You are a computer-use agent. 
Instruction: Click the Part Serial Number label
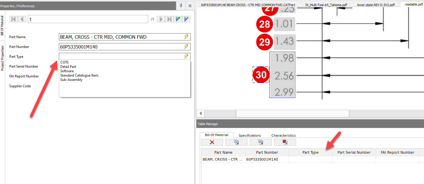coord(24,66)
